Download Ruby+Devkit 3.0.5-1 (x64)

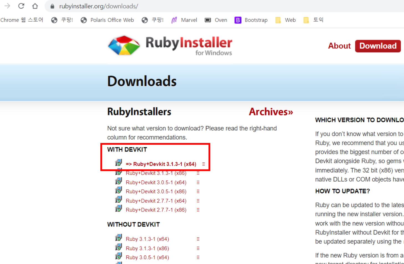pos(156,182)
